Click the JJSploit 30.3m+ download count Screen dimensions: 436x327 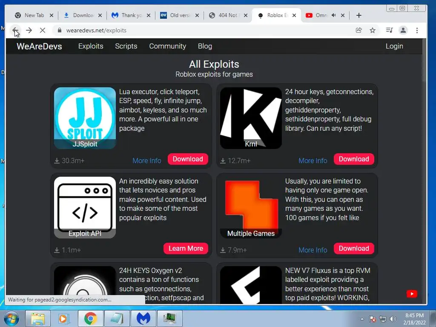(x=69, y=161)
